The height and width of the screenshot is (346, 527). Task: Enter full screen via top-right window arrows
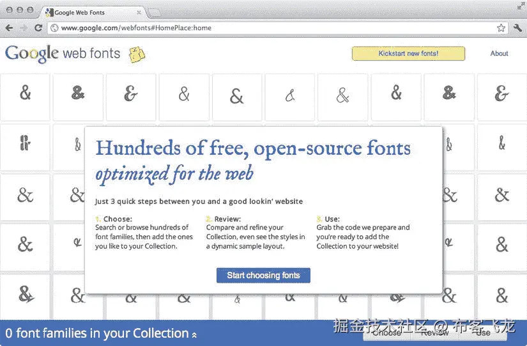521,6
